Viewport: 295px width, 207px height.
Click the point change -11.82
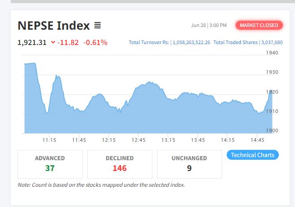click(68, 43)
